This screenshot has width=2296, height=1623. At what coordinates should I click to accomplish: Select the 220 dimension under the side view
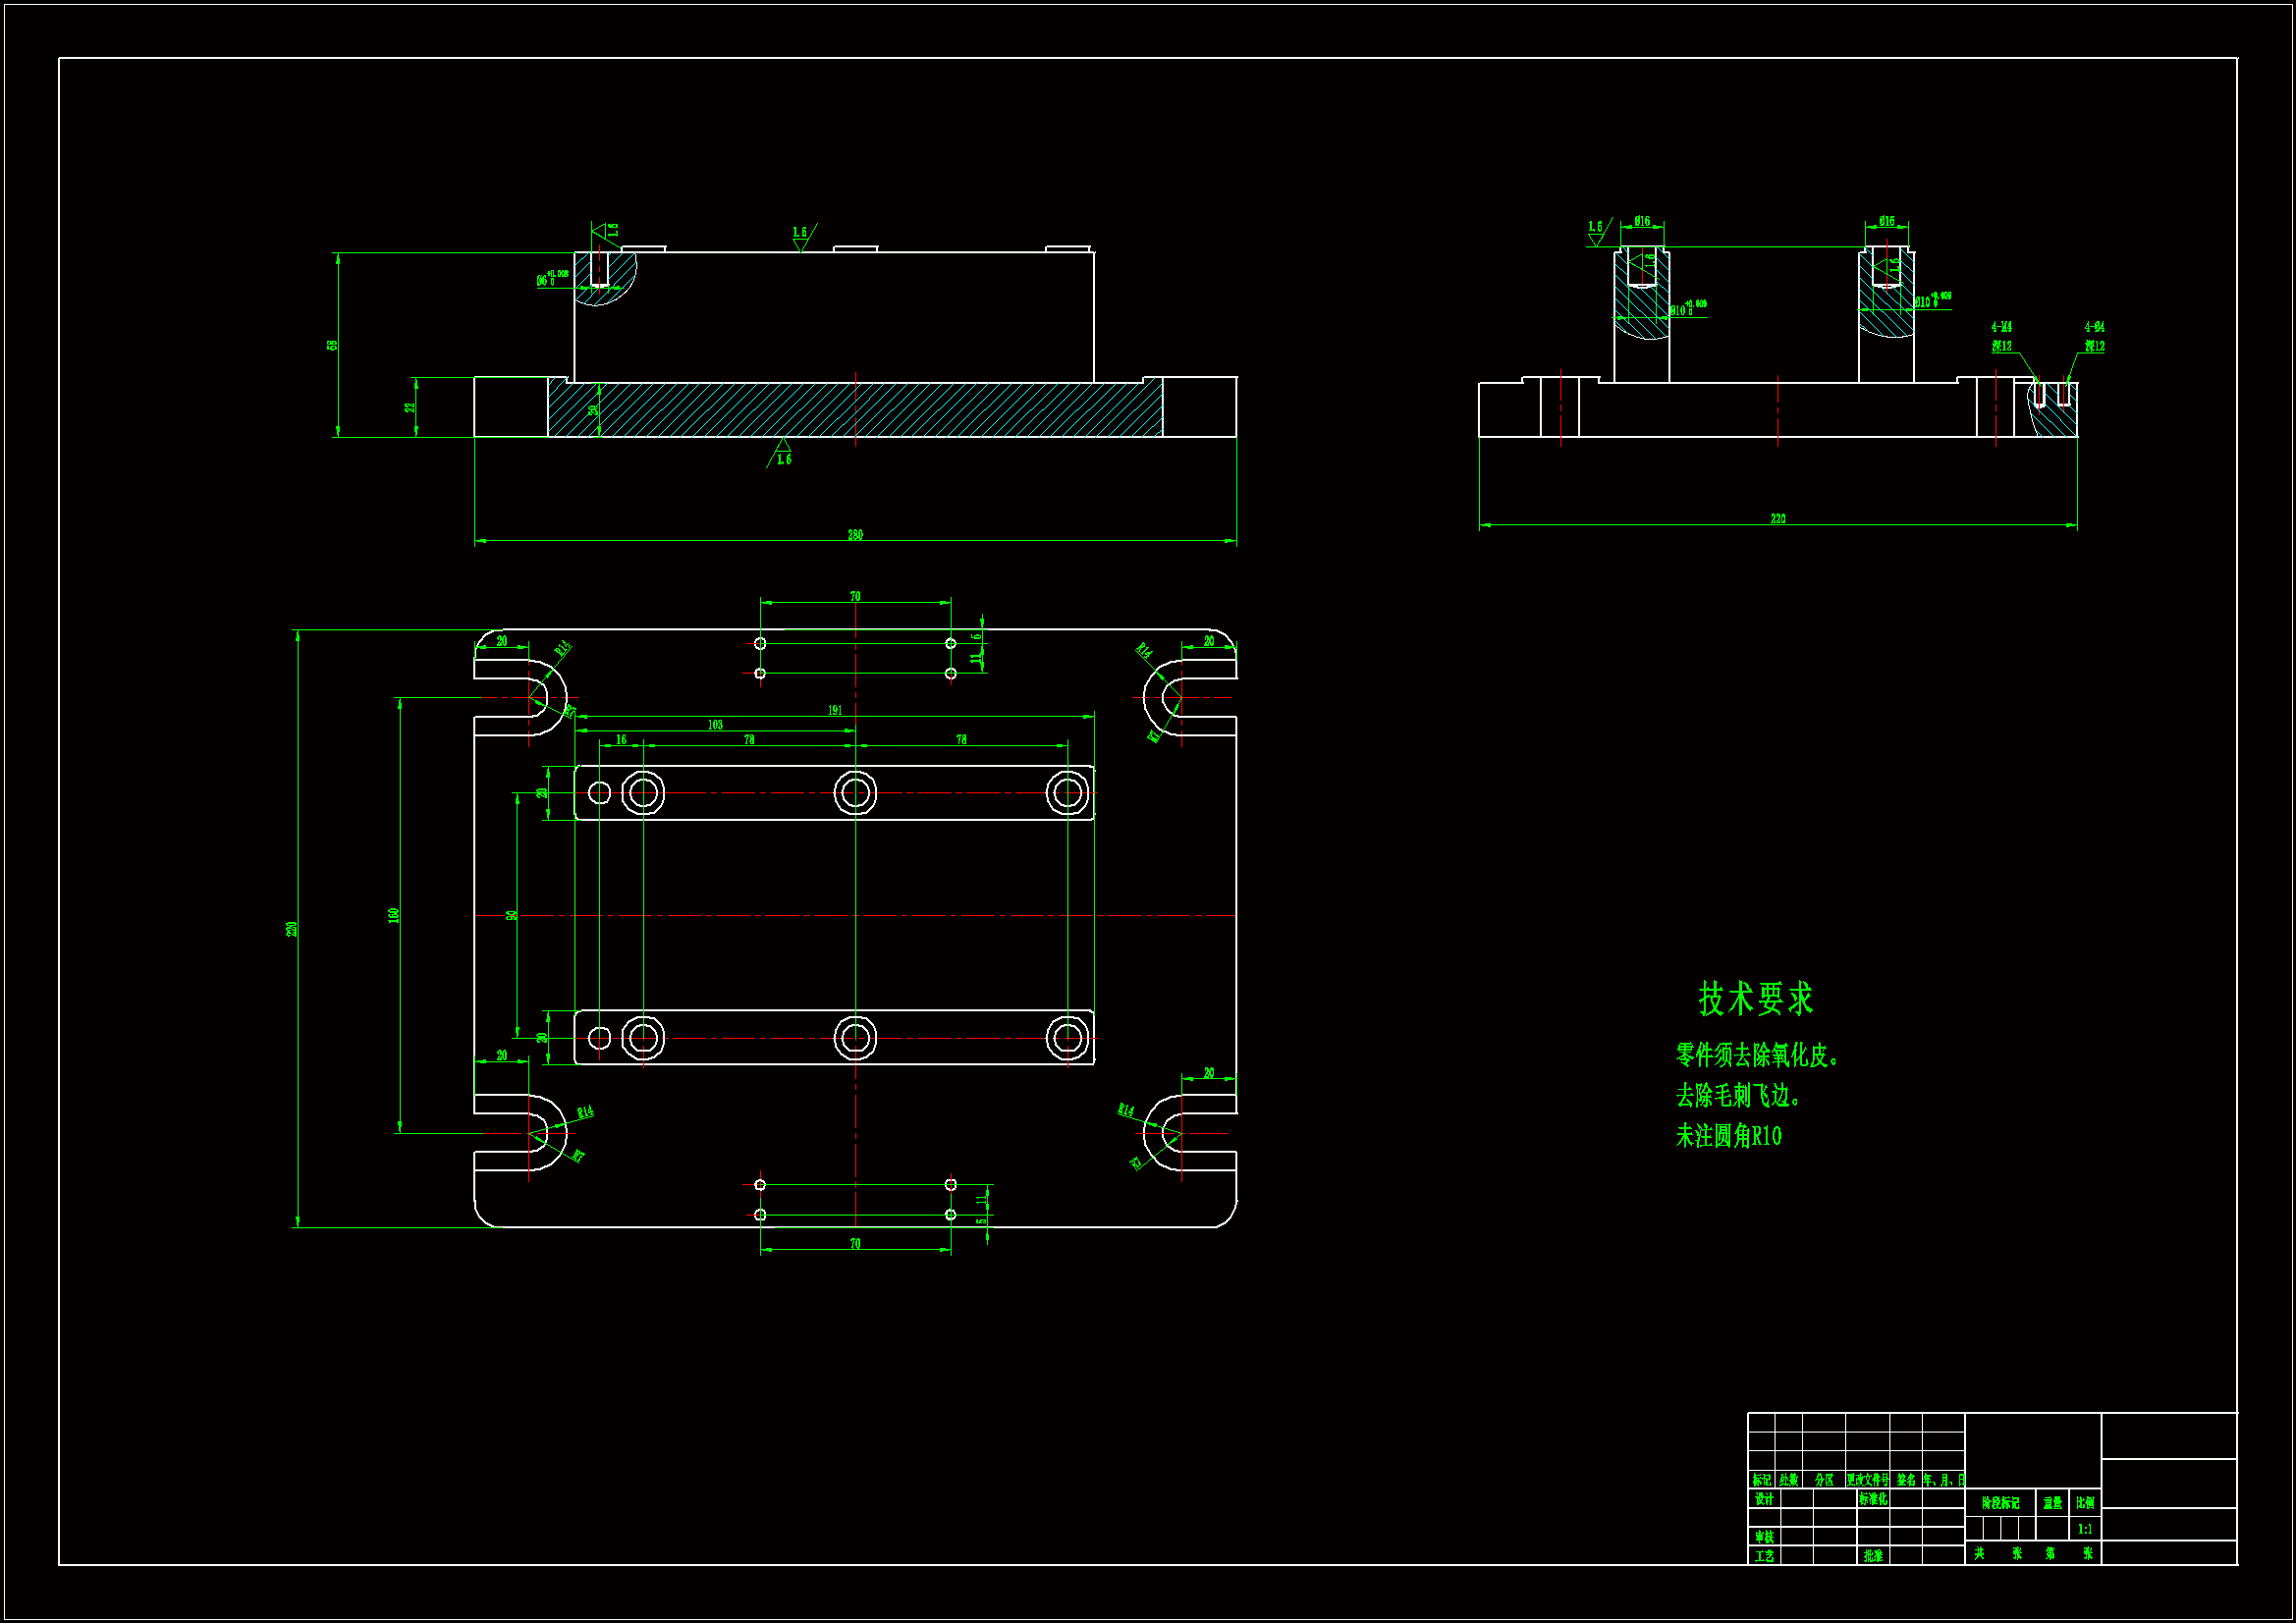tap(1777, 519)
